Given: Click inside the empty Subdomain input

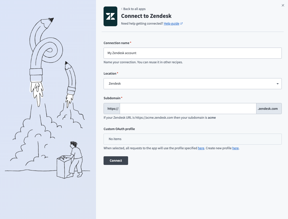Looking at the screenshot, I should click(x=188, y=108).
